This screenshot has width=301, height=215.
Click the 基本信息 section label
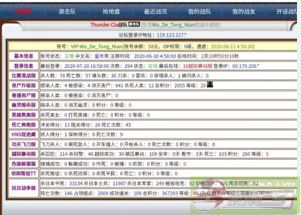pyautogui.click(x=24, y=56)
